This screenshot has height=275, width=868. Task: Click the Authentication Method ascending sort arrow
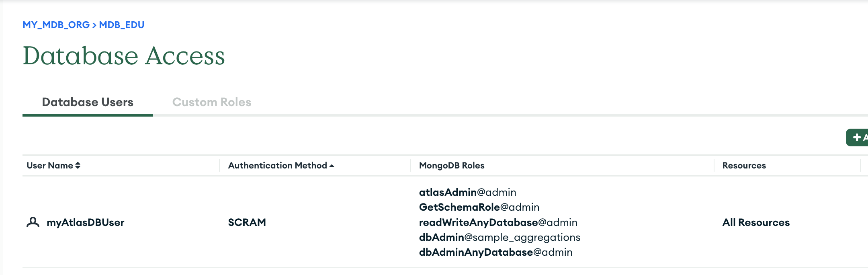(332, 166)
